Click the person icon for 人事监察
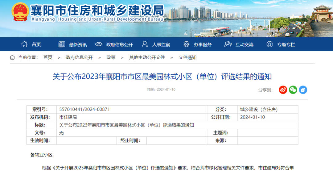333x171 pixels. tap(145, 44)
